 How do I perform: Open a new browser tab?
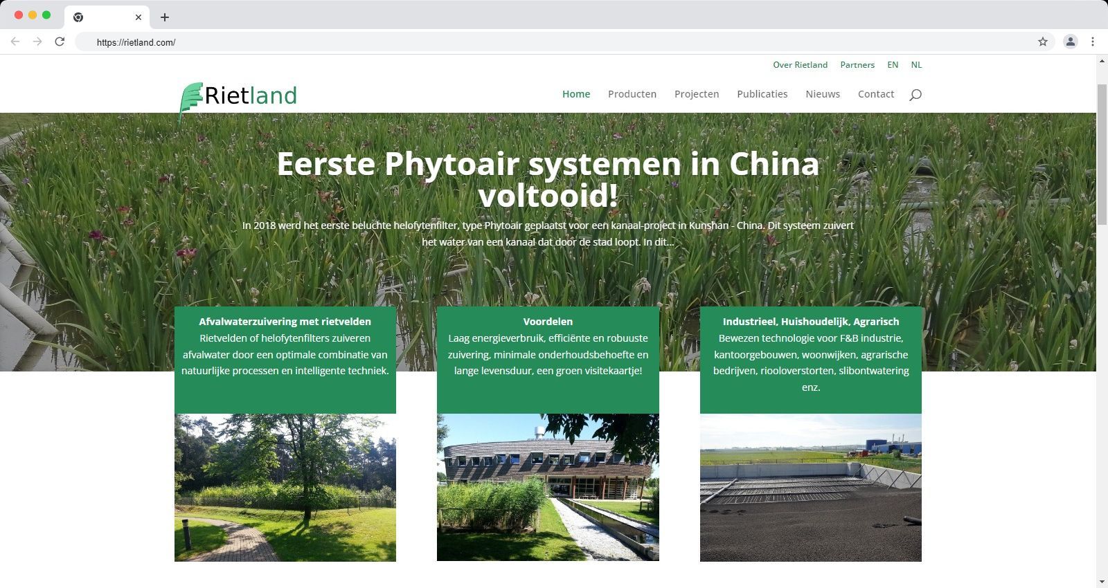pyautogui.click(x=164, y=17)
